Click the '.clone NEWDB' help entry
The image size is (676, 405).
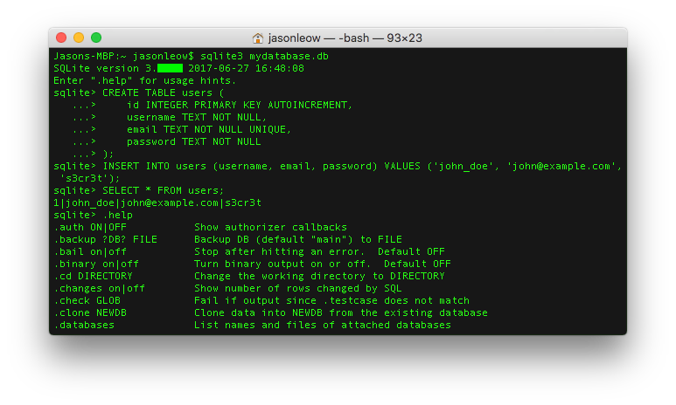point(90,312)
